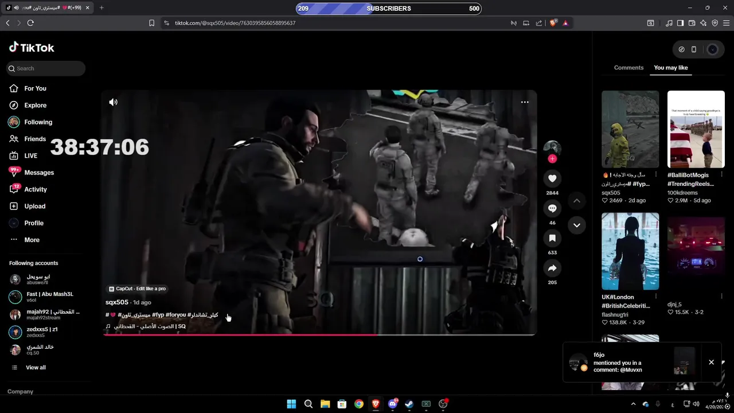Open options for the djnj_5 suggested video

[722, 297]
